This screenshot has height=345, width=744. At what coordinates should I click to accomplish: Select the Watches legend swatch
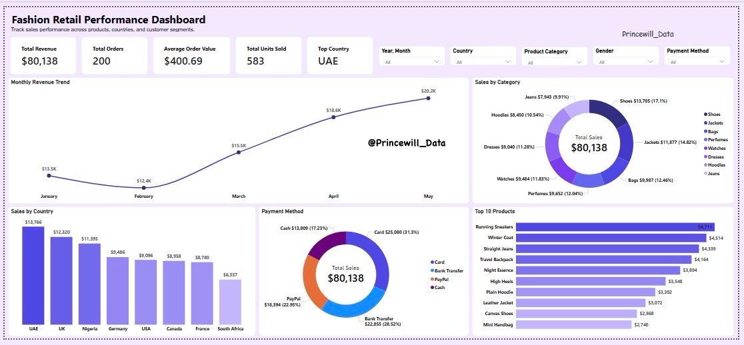point(705,149)
